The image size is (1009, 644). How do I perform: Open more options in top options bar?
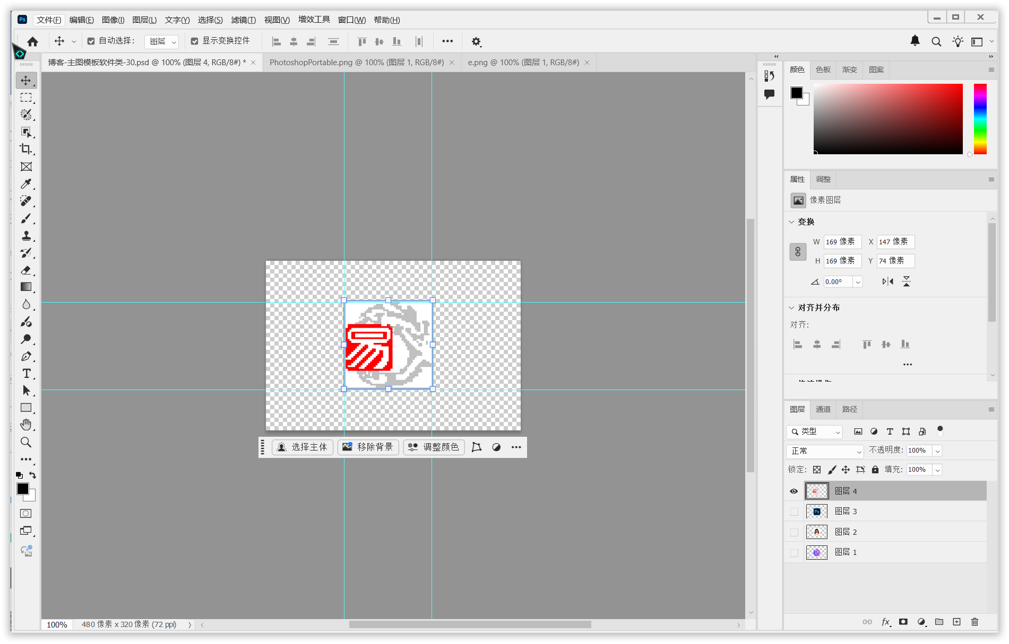447,41
